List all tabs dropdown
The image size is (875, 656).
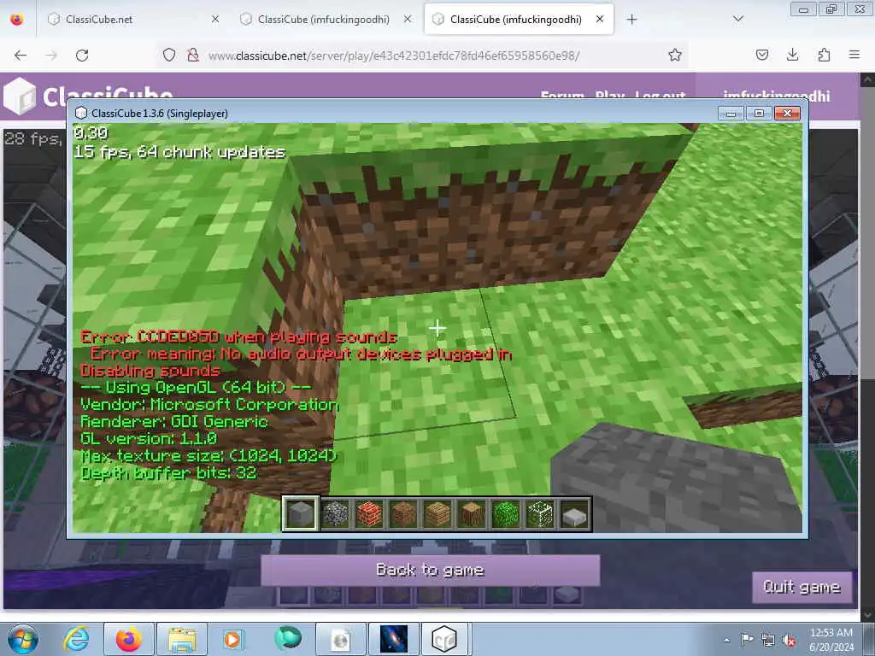point(737,19)
